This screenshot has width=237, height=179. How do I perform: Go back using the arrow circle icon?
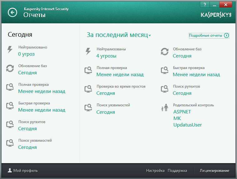pyautogui.click(x=12, y=12)
